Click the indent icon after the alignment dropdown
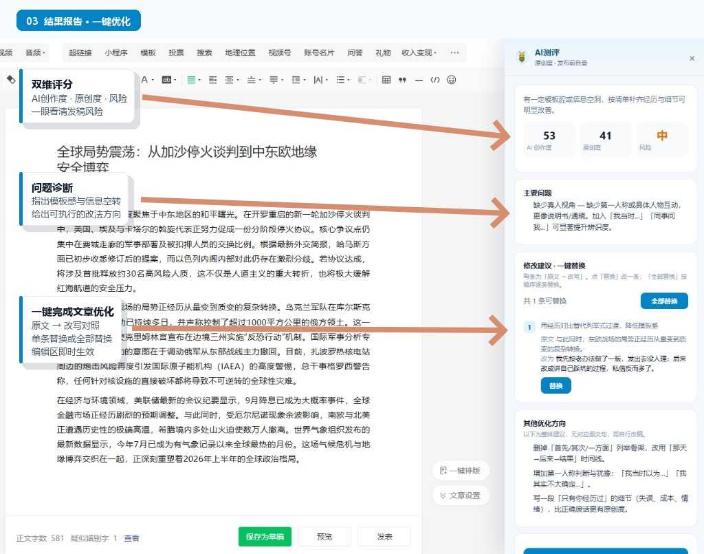This screenshot has height=554, width=704. click(213, 80)
